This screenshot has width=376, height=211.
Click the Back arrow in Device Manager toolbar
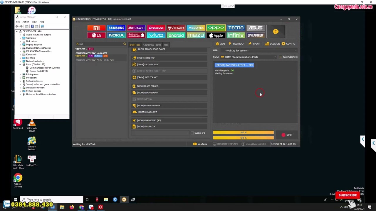point(17,26)
